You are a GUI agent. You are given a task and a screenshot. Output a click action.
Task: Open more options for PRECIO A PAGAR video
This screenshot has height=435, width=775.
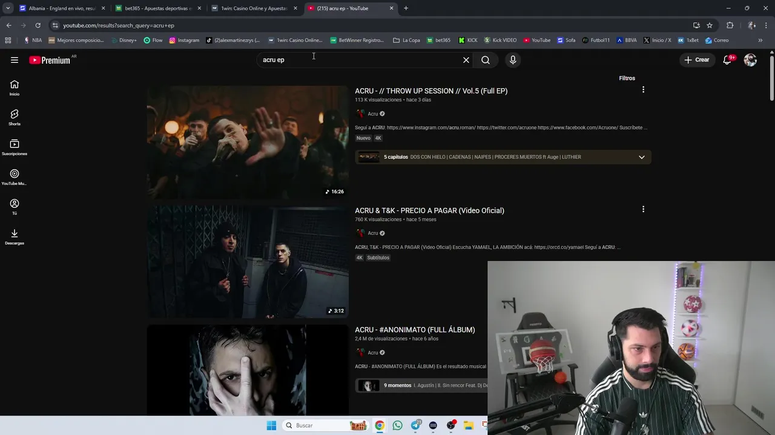pyautogui.click(x=643, y=209)
